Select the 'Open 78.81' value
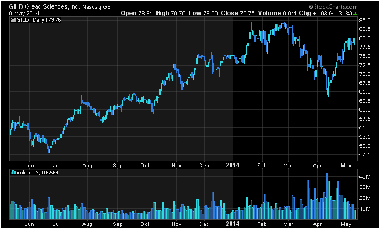380x229 pixels. coord(137,14)
